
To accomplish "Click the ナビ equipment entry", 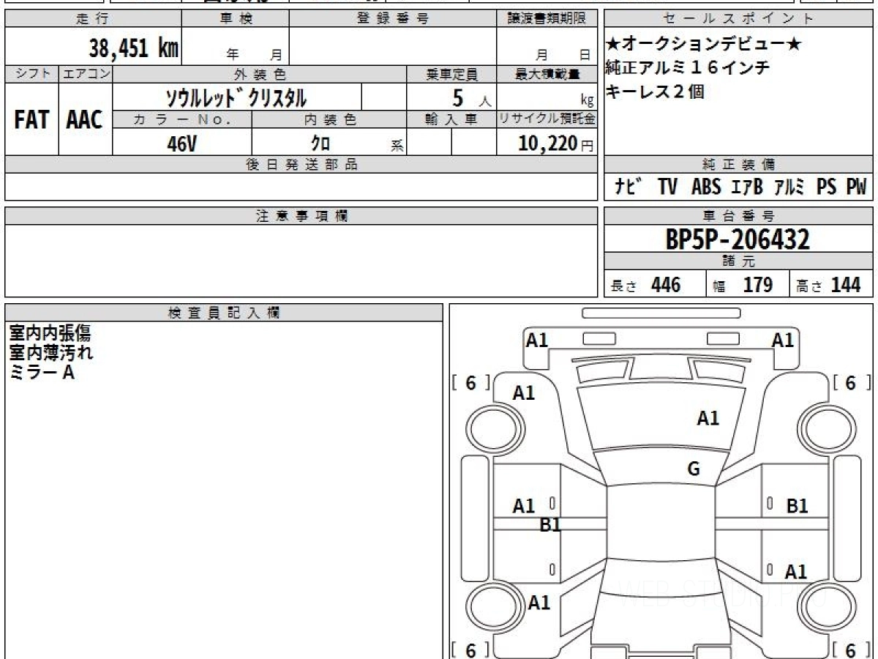I will coord(628,187).
